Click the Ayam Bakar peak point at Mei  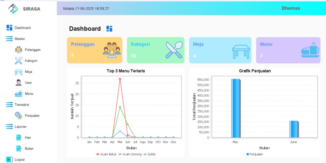[120, 79]
